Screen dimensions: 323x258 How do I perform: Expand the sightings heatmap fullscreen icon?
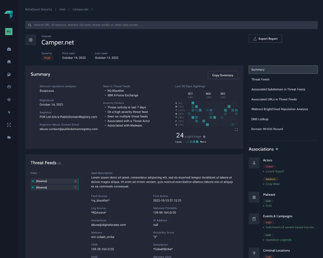pos(236,130)
